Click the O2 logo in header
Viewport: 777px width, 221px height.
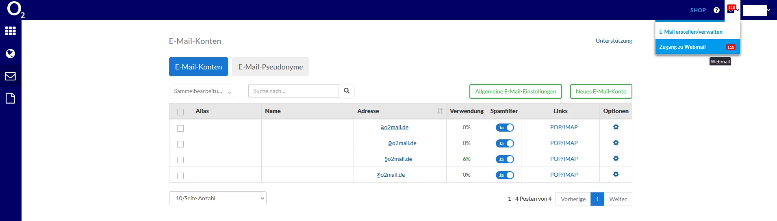click(x=15, y=10)
